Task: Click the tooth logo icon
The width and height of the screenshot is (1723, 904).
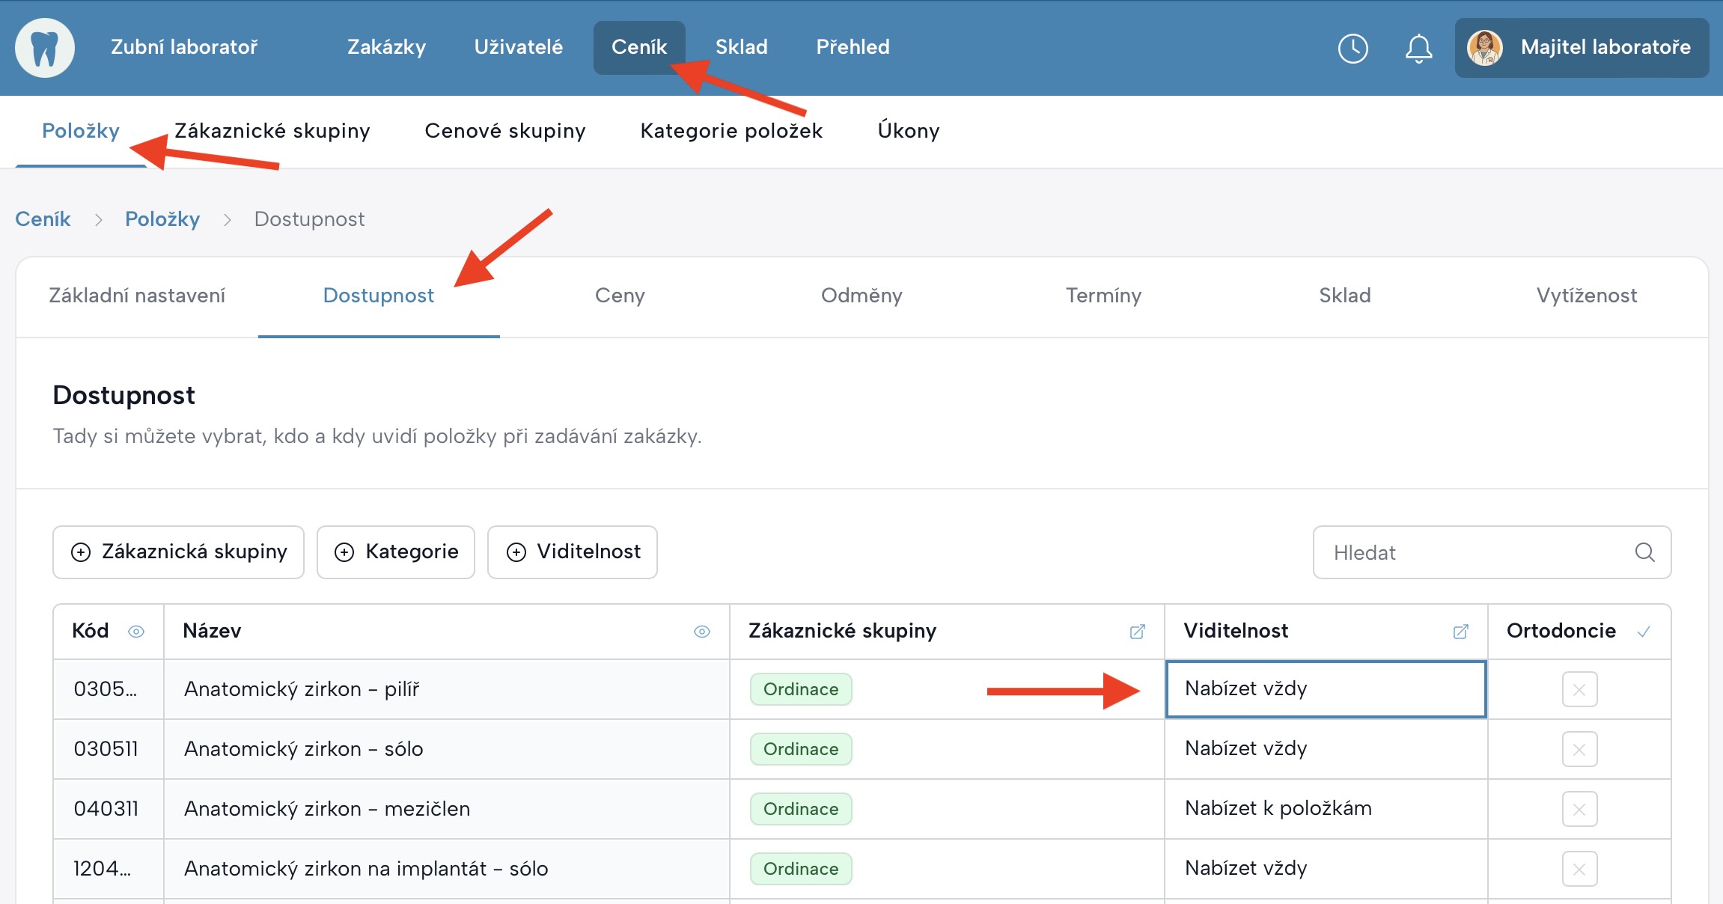Action: tap(45, 48)
